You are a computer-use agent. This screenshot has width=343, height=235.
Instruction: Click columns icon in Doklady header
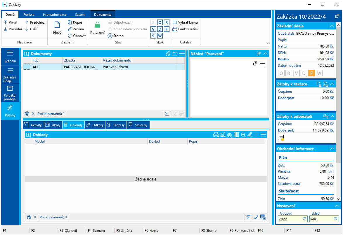coord(236,135)
